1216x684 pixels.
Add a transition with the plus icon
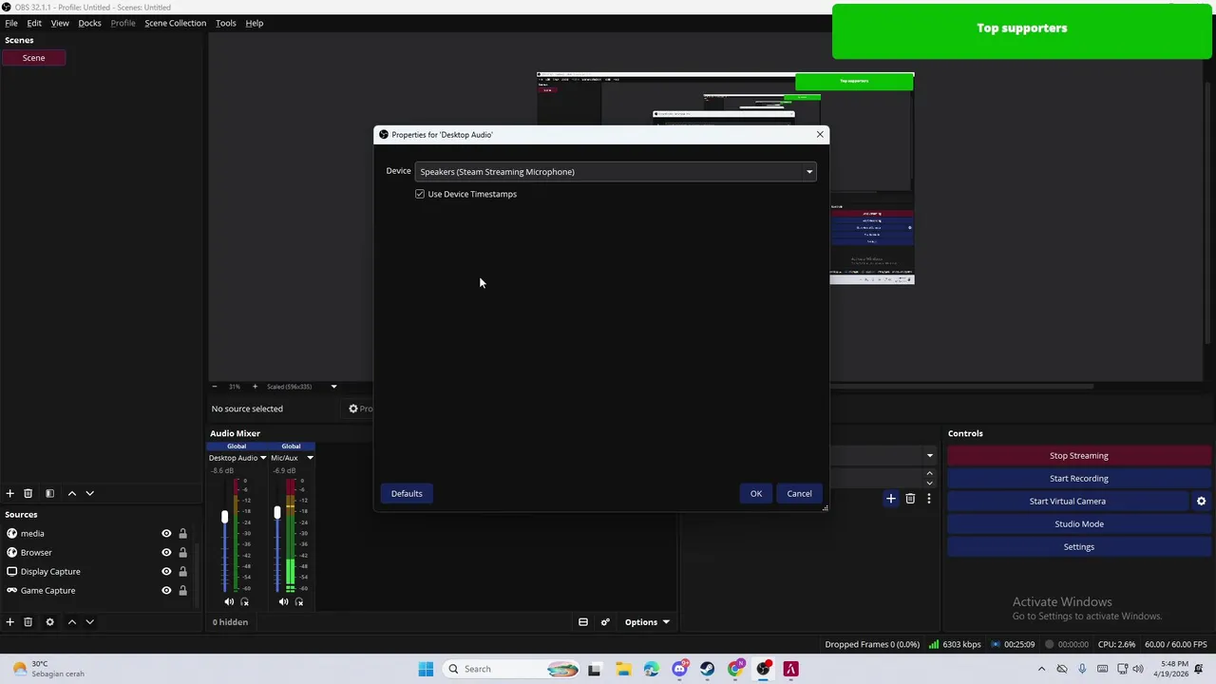(x=891, y=498)
